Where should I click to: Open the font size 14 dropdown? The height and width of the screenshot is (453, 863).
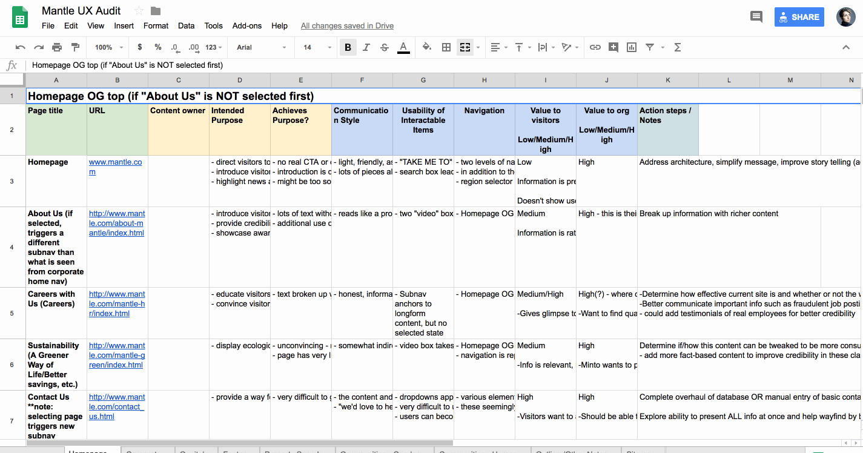(317, 47)
